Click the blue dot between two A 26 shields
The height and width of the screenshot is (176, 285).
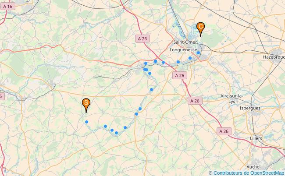pos(163,63)
